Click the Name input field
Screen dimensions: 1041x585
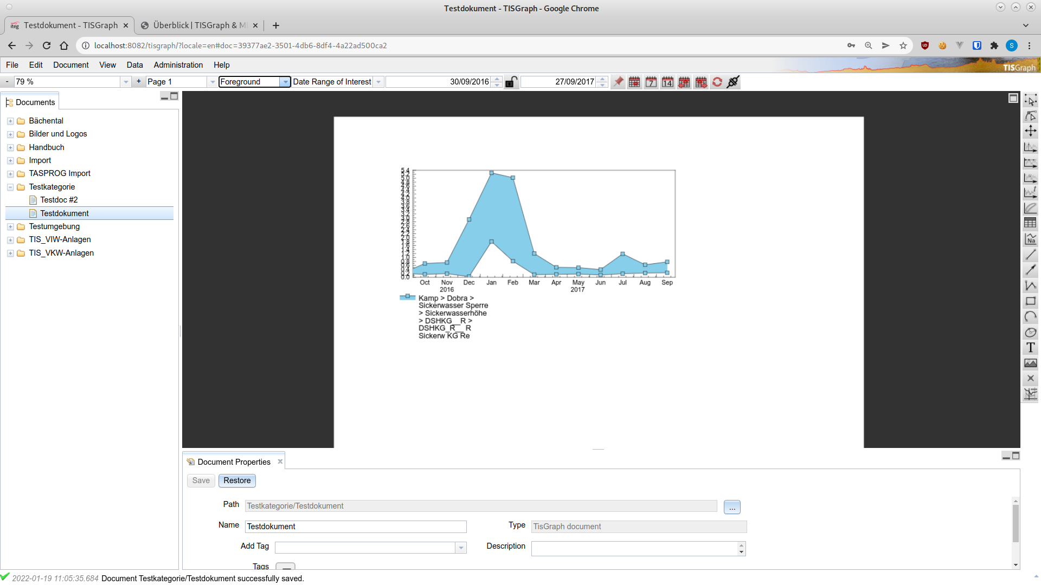coord(356,526)
